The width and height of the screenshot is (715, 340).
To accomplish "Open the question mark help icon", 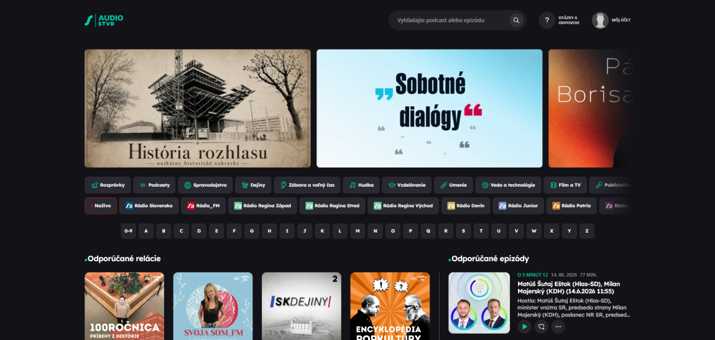I will click(x=547, y=20).
